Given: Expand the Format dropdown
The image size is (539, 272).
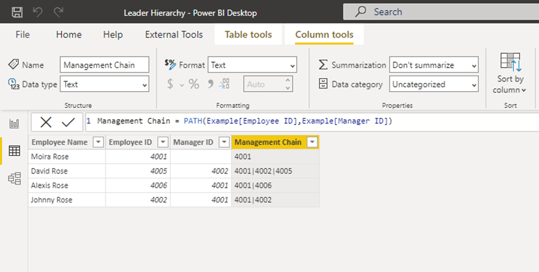Looking at the screenshot, I should pos(252,65).
